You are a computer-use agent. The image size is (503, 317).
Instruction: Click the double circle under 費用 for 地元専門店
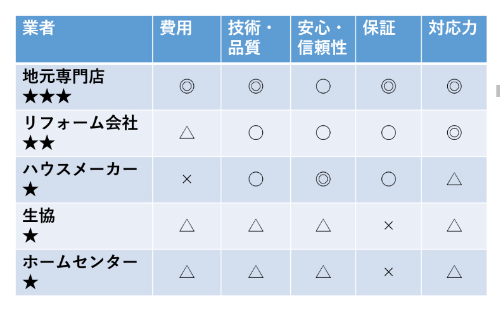pos(187,86)
